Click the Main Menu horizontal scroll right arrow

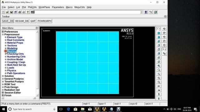click(34, 98)
